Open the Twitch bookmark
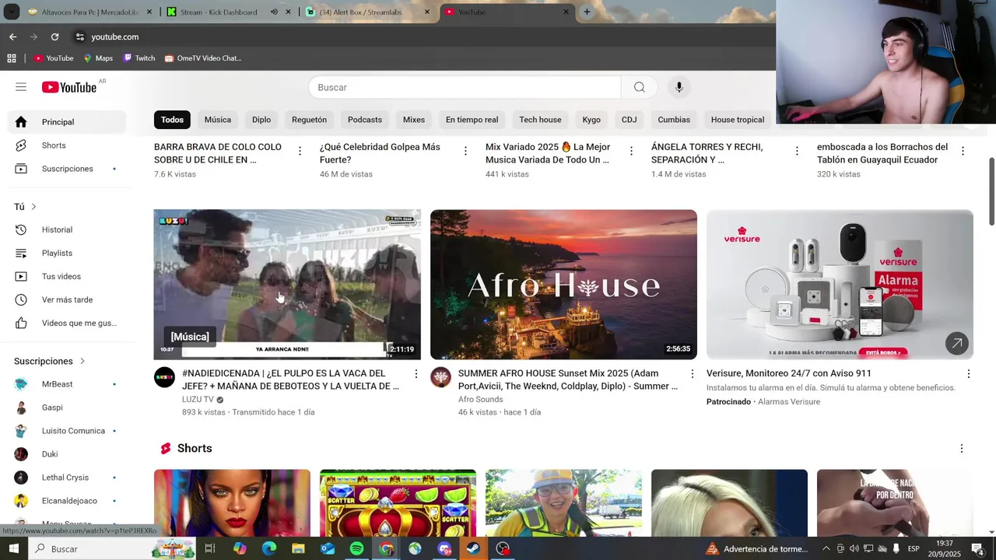 click(x=139, y=58)
